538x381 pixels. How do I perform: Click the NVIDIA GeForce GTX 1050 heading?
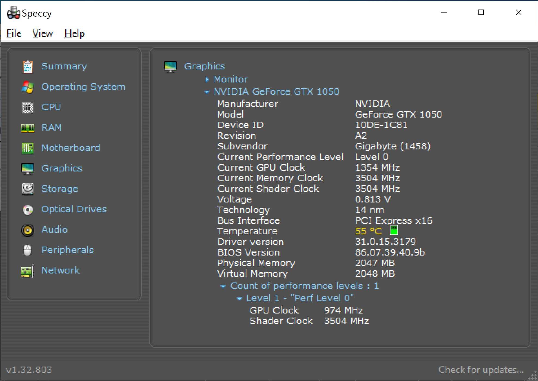coord(276,92)
